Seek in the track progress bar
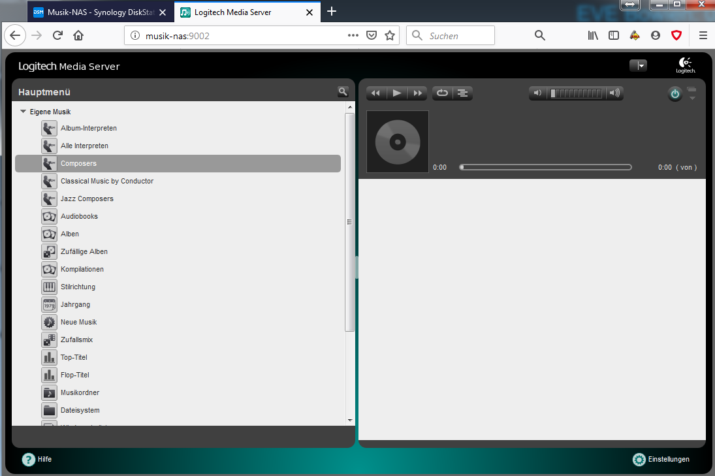The width and height of the screenshot is (715, 476). coord(545,167)
